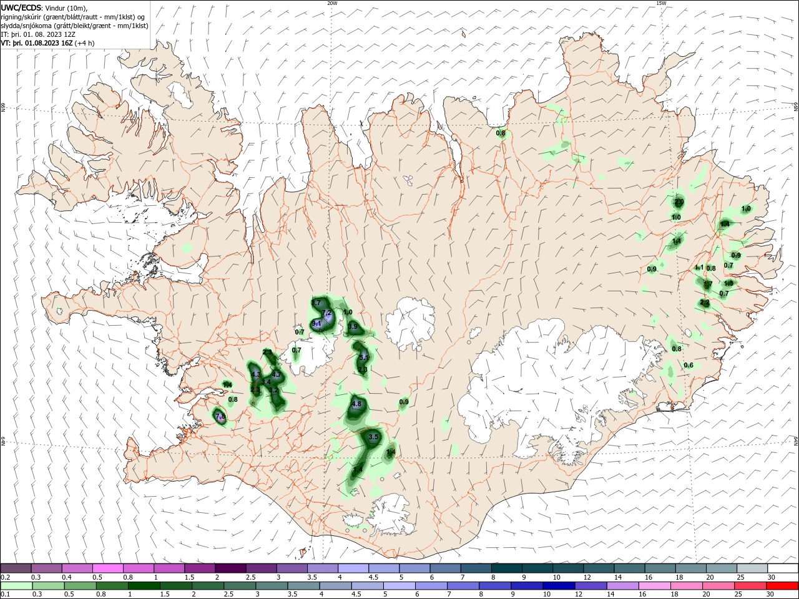Click the 0.9 value east of the 4.8 cell
Viewport: 799px width, 599px height.
(x=403, y=402)
